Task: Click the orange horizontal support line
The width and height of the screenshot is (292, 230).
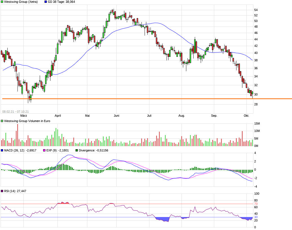Action: pos(147,99)
